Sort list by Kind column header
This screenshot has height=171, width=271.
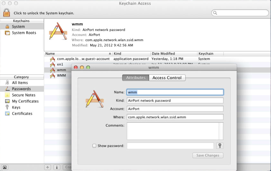(x=132, y=54)
